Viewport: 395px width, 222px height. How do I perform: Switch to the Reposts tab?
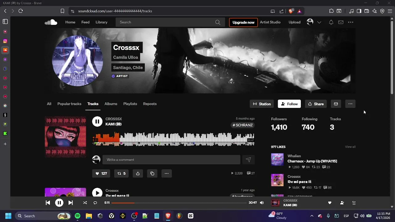click(x=150, y=104)
